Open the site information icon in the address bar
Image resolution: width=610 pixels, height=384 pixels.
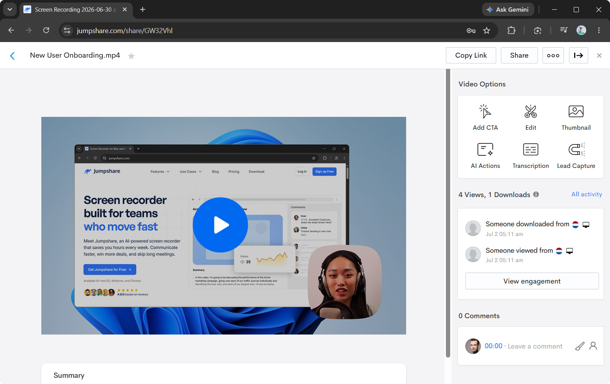coord(67,30)
